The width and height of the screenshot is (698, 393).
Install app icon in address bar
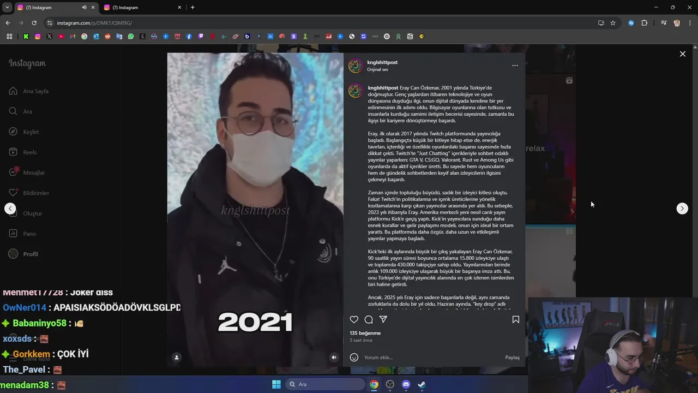601,23
